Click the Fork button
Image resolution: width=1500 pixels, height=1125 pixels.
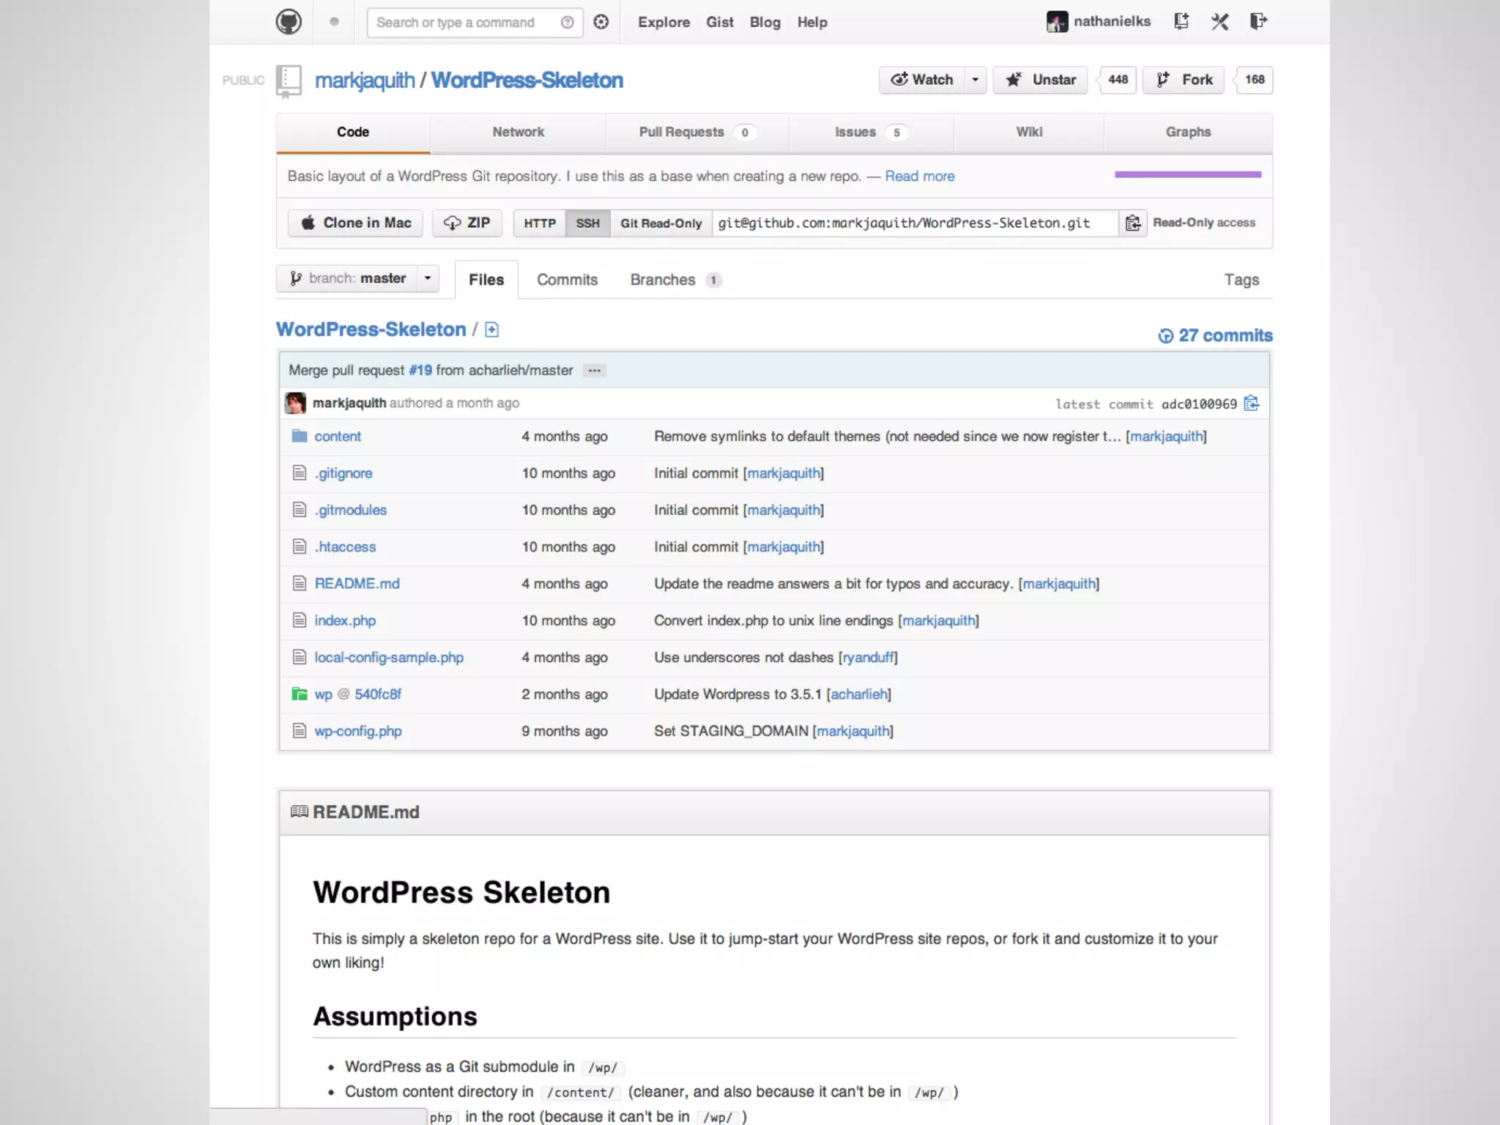coord(1184,79)
